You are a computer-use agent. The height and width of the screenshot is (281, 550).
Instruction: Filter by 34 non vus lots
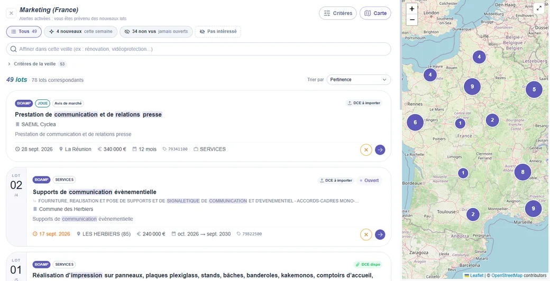tap(156, 32)
